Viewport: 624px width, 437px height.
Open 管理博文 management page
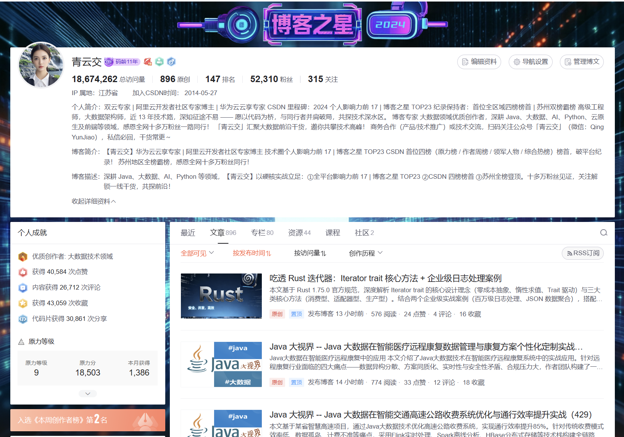pos(582,62)
